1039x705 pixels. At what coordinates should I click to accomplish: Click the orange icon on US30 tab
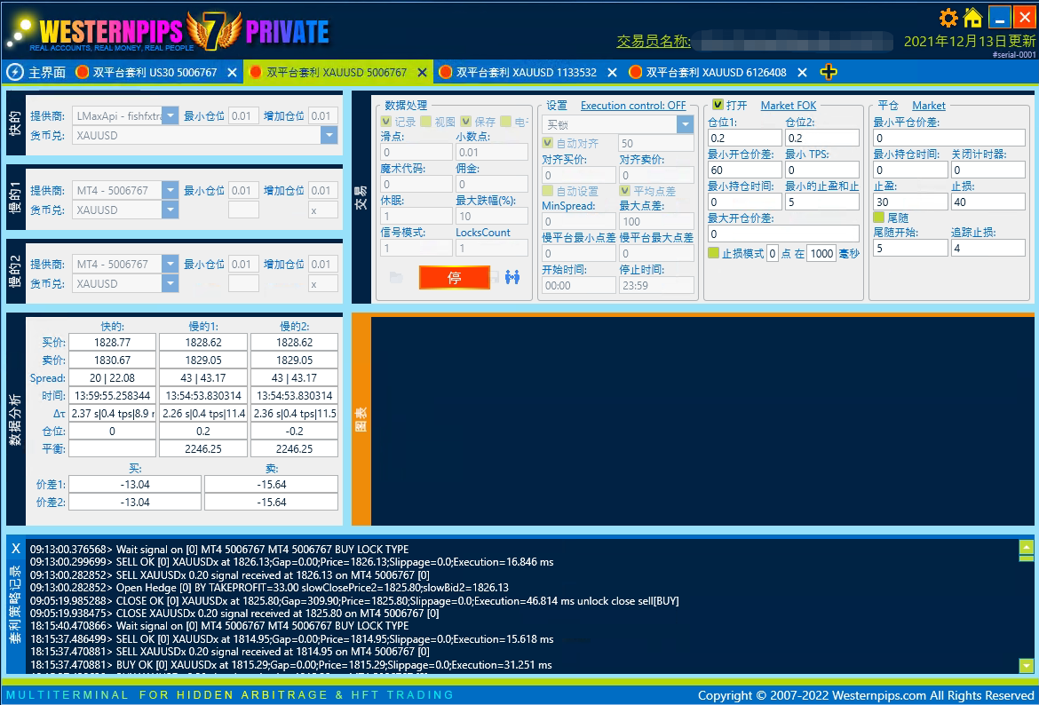coord(83,72)
